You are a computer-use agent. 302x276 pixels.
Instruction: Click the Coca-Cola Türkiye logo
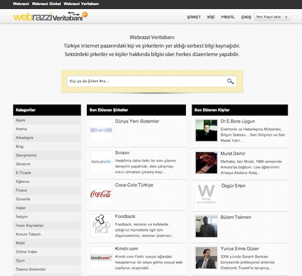101,194
